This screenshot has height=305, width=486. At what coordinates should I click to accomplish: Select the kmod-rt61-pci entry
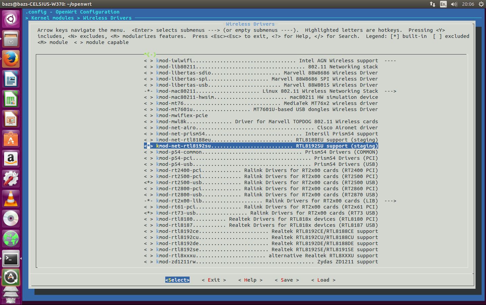click(261, 207)
